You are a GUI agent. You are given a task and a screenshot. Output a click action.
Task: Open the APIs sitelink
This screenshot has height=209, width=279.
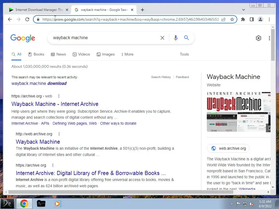point(45,123)
